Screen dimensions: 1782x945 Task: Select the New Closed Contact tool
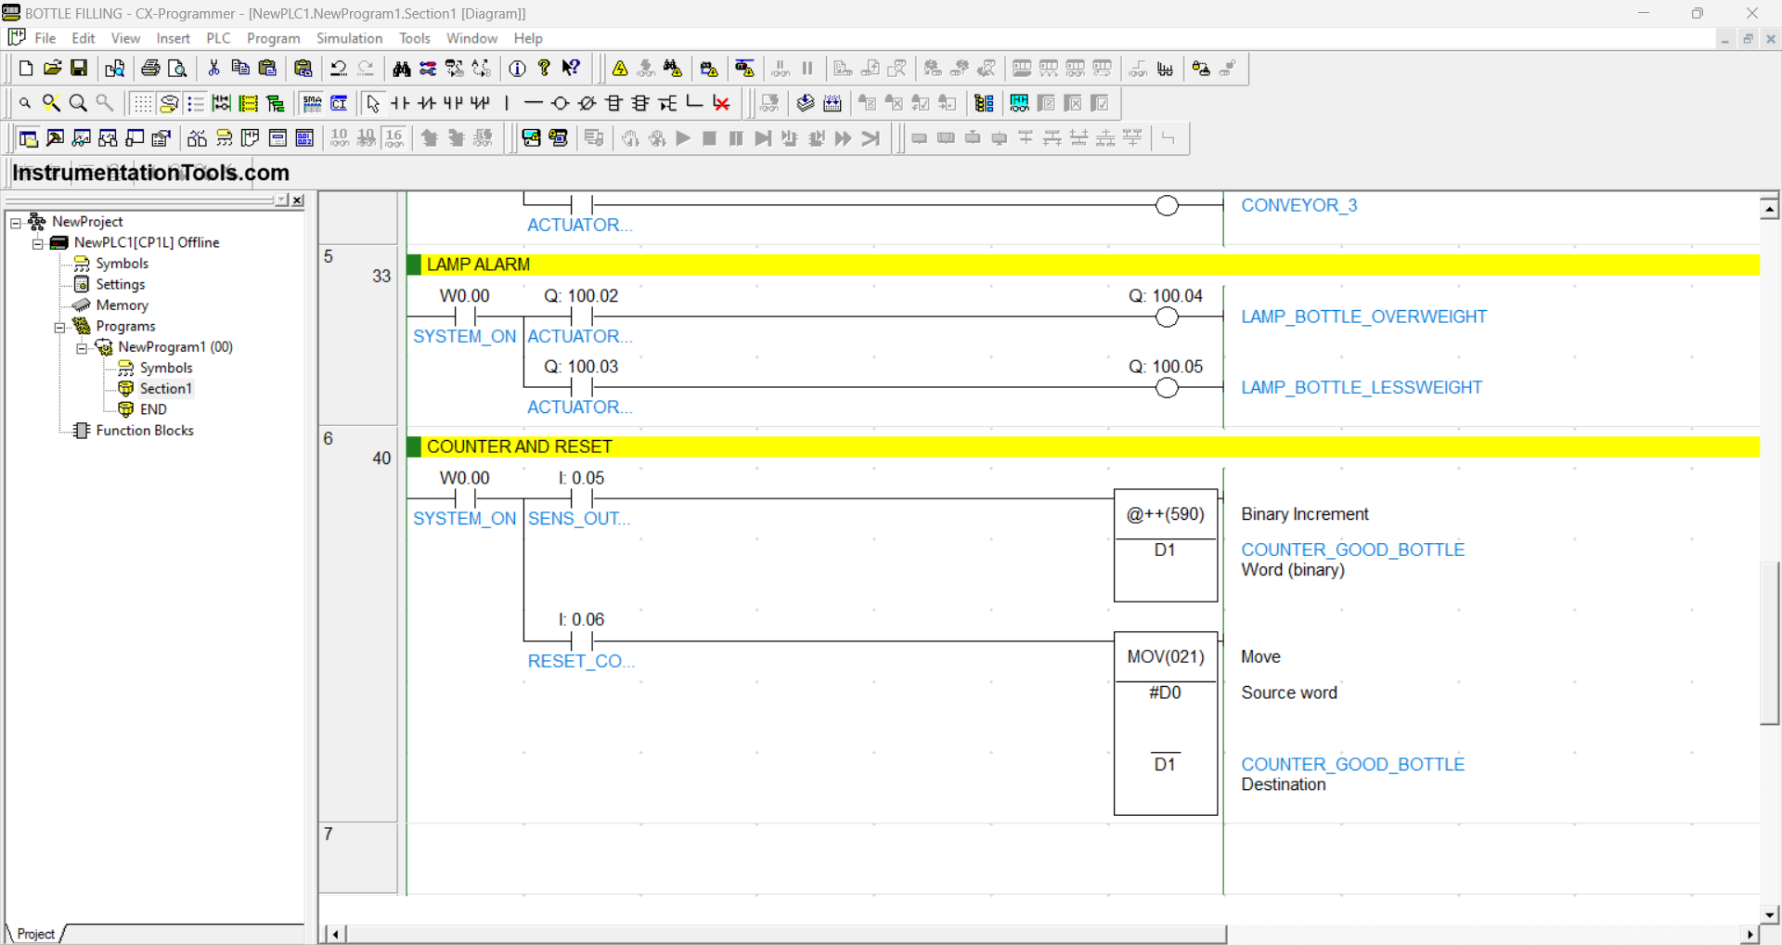(x=427, y=103)
